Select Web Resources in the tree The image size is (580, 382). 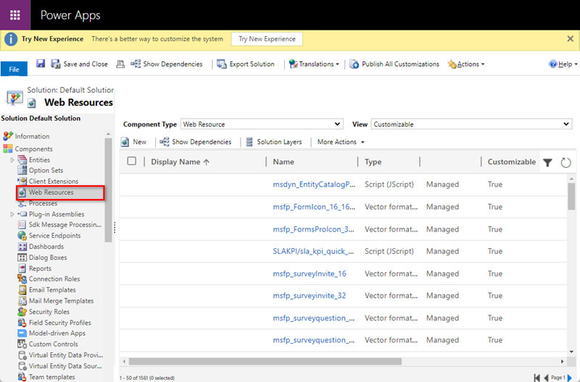60,192
